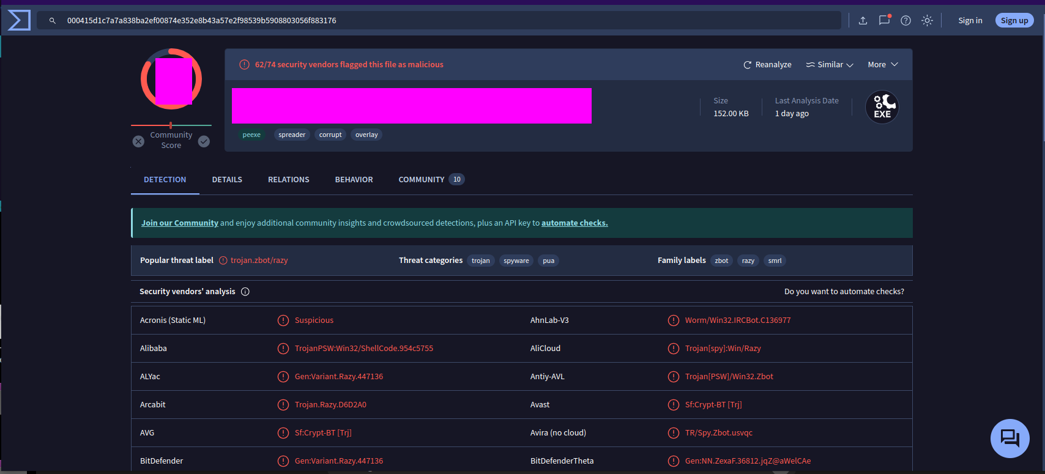The image size is (1045, 474).
Task: Click BitDefender detection alert icon
Action: [283, 461]
